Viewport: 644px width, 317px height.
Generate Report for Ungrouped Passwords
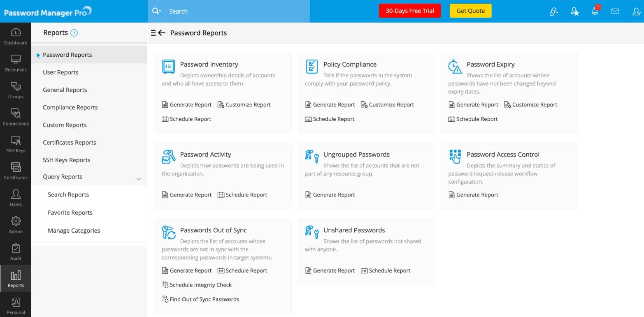330,195
